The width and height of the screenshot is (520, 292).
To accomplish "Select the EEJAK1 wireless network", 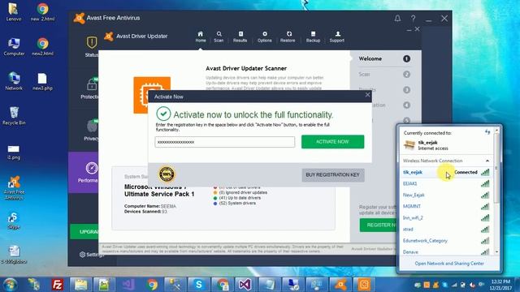I will [x=446, y=183].
